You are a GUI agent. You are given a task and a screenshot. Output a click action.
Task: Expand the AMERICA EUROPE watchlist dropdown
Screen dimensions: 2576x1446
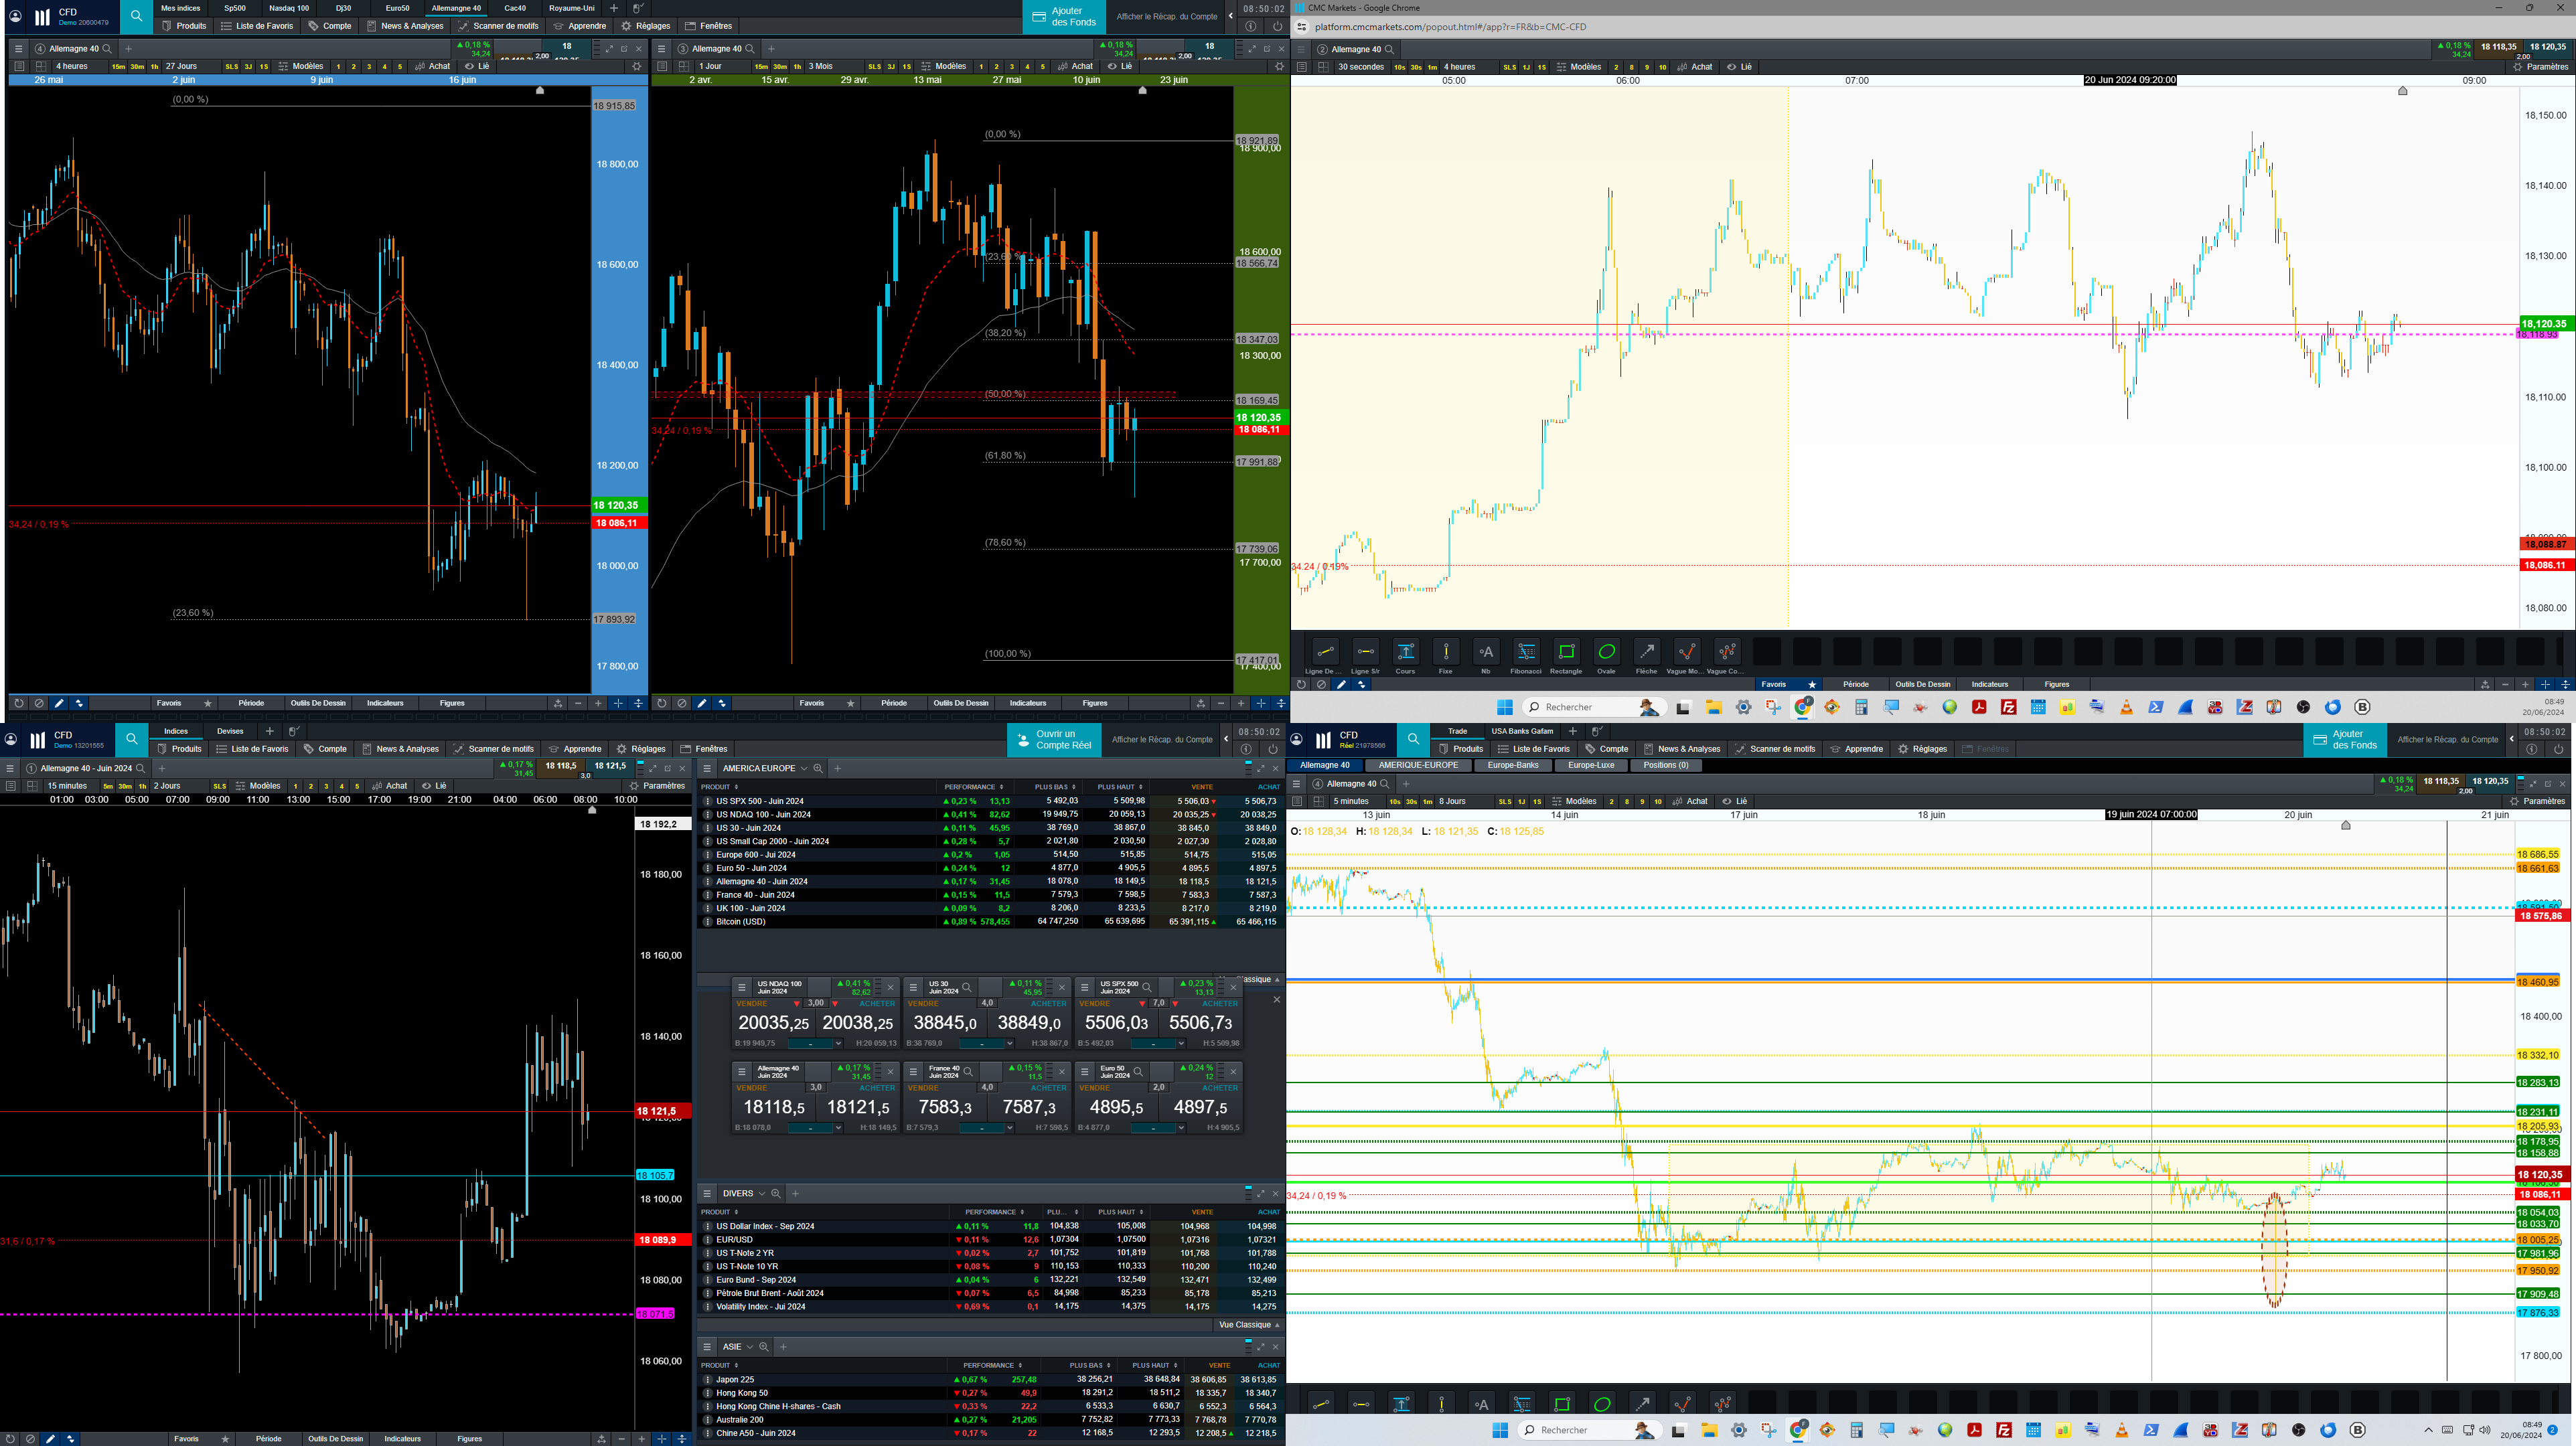(803, 769)
